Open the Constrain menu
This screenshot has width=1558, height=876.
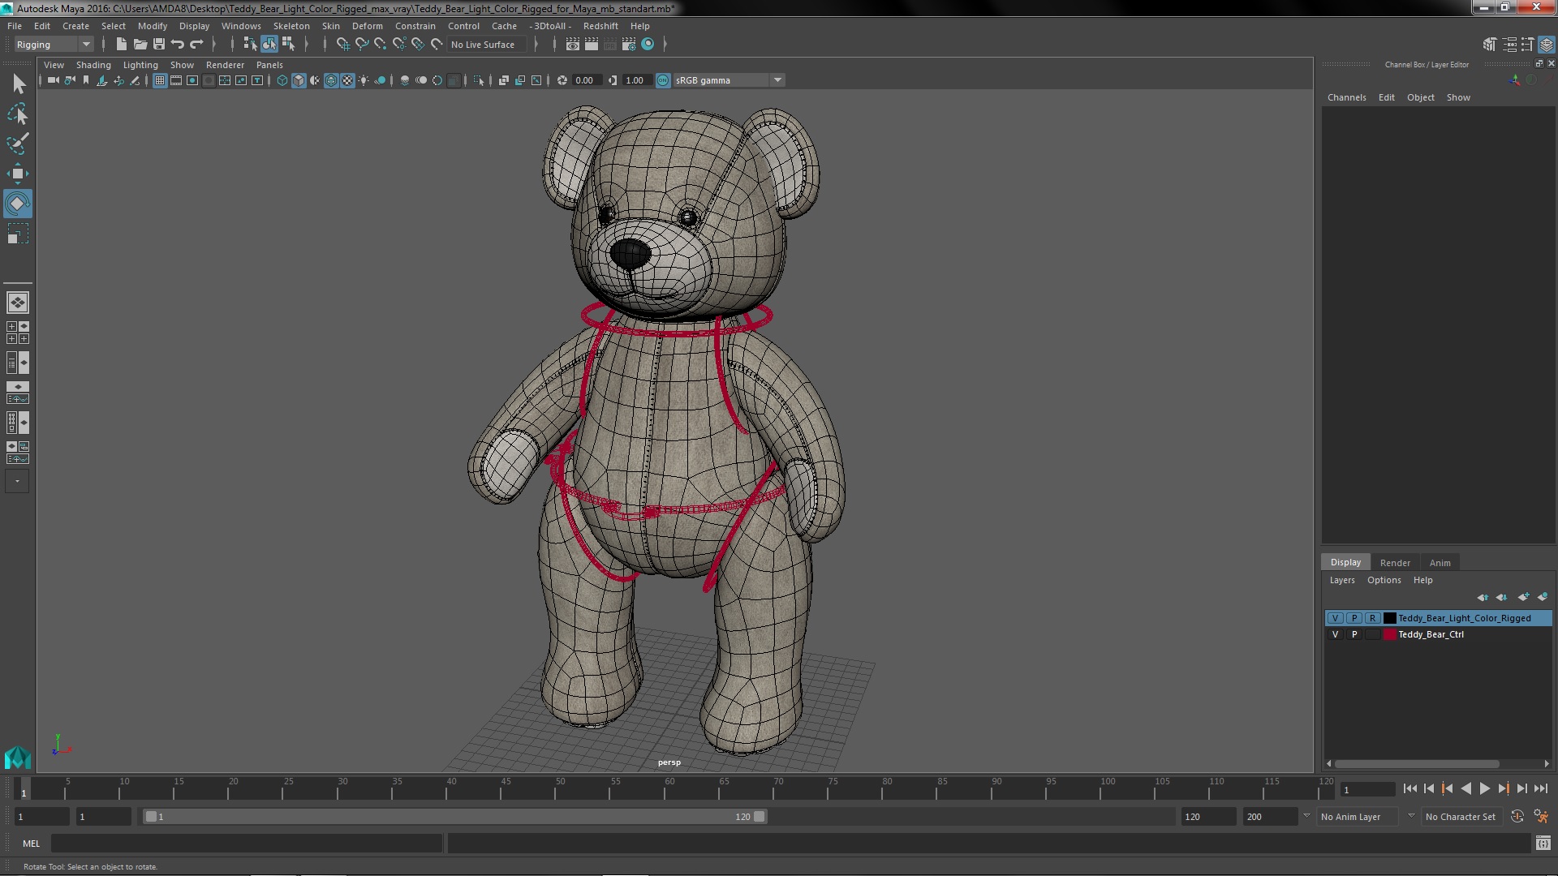[x=415, y=26]
